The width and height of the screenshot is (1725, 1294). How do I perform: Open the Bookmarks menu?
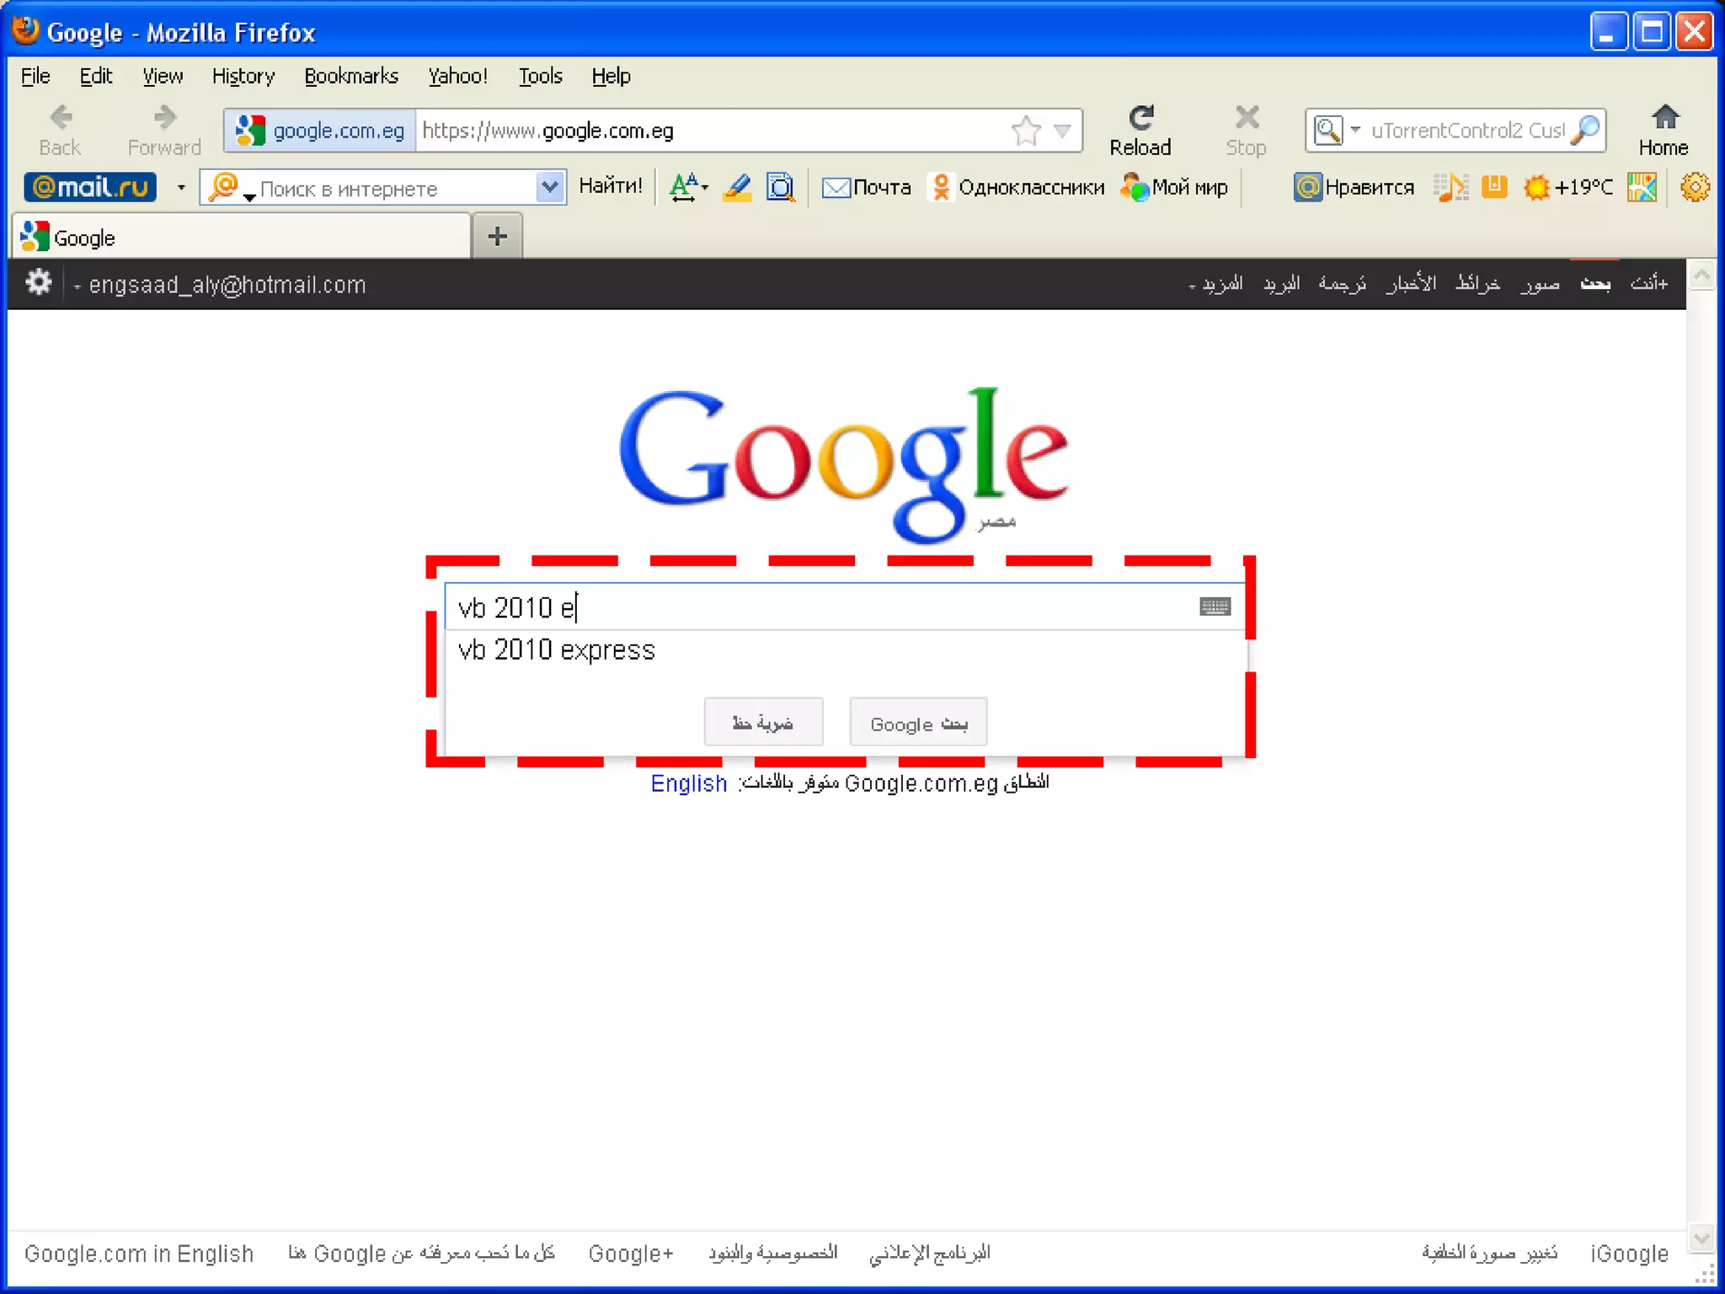pos(350,77)
